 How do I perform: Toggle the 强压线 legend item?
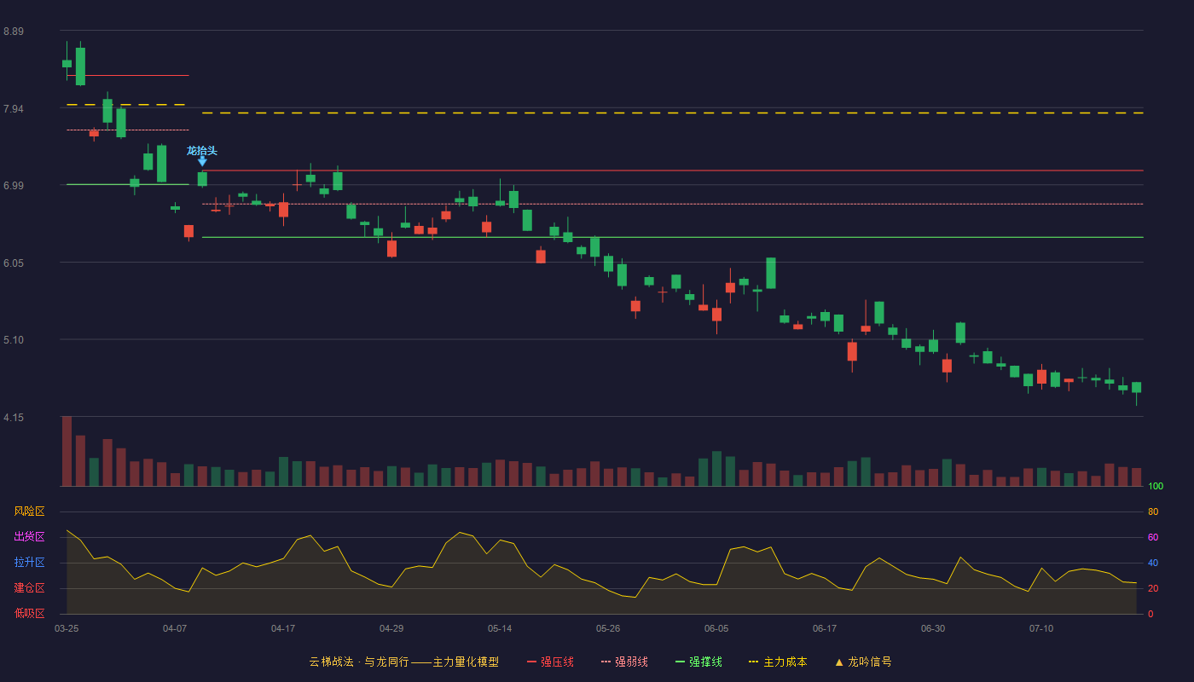tap(550, 662)
